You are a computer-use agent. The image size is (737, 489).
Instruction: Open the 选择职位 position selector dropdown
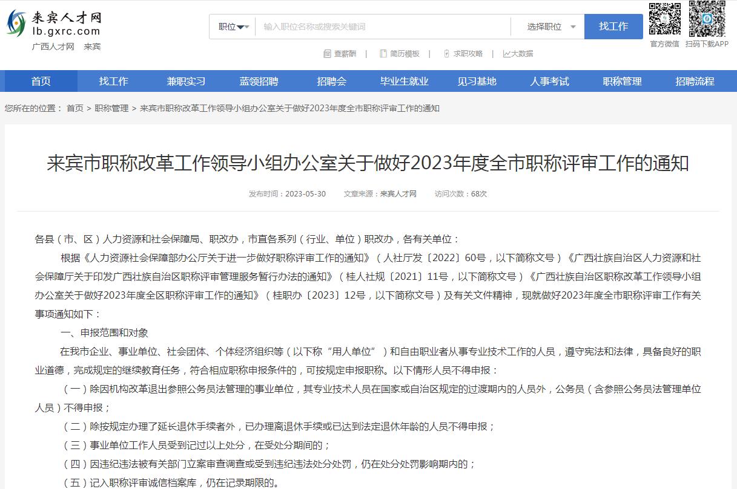tap(547, 27)
